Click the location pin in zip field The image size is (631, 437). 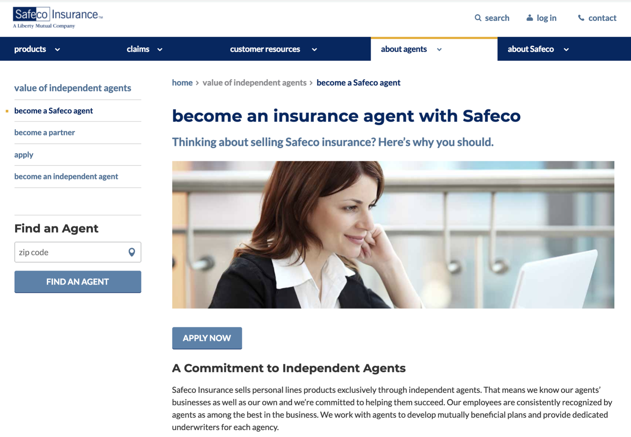pos(132,252)
